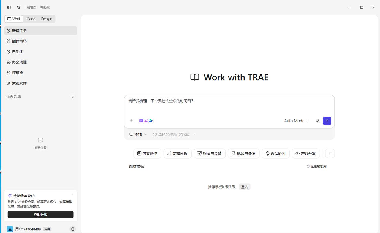Select the 数据分析 category chip
Image resolution: width=380 pixels, height=233 pixels.
point(178,154)
